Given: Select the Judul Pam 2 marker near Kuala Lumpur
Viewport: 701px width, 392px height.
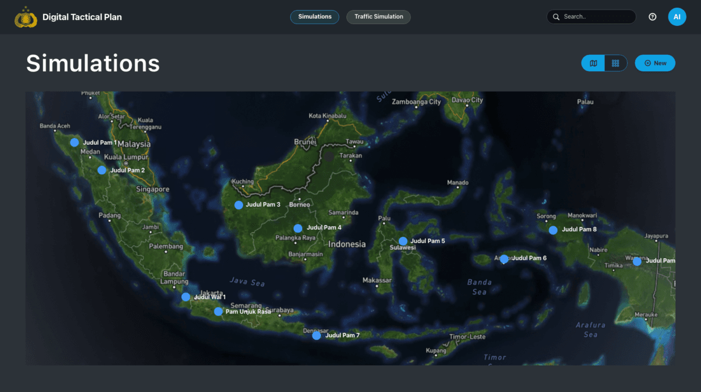Looking at the screenshot, I should pyautogui.click(x=102, y=170).
